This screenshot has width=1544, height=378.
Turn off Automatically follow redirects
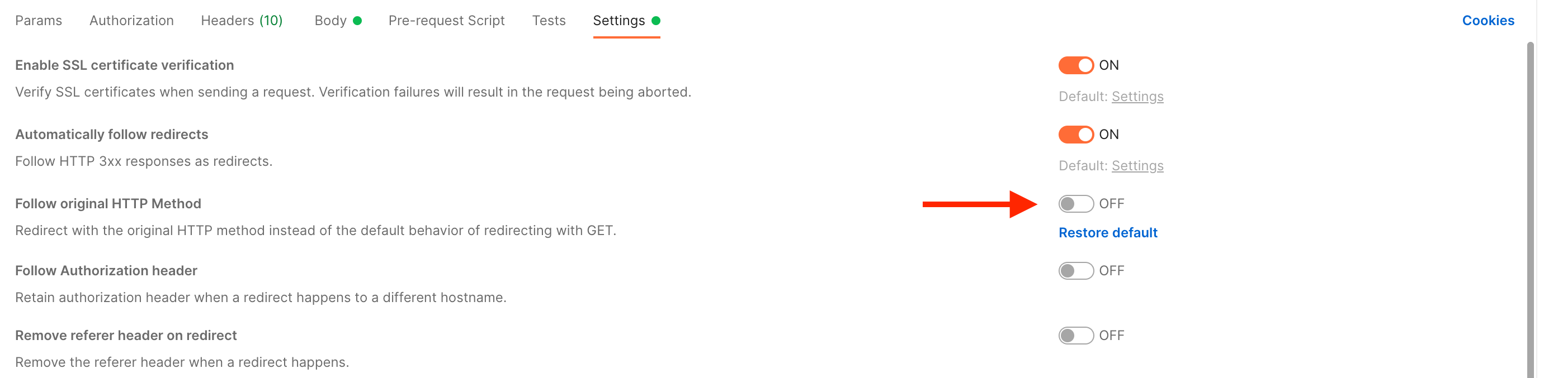[x=1076, y=135]
